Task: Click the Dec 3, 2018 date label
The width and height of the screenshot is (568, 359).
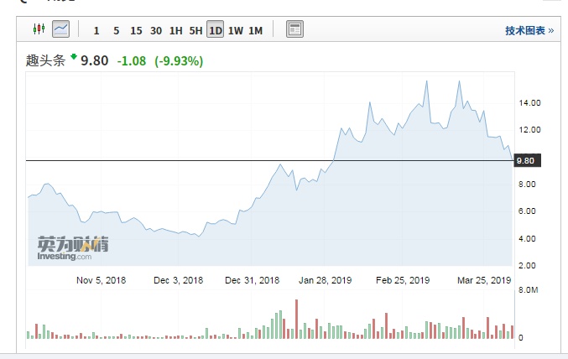Action: click(x=178, y=280)
